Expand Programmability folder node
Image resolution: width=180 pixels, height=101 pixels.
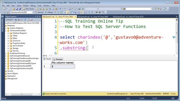point(8,43)
